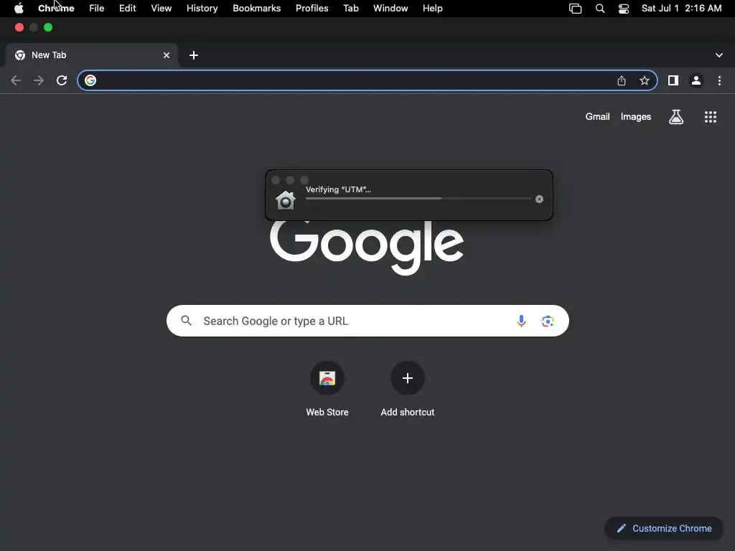Go back to the previous page
The height and width of the screenshot is (551, 735).
(16, 80)
